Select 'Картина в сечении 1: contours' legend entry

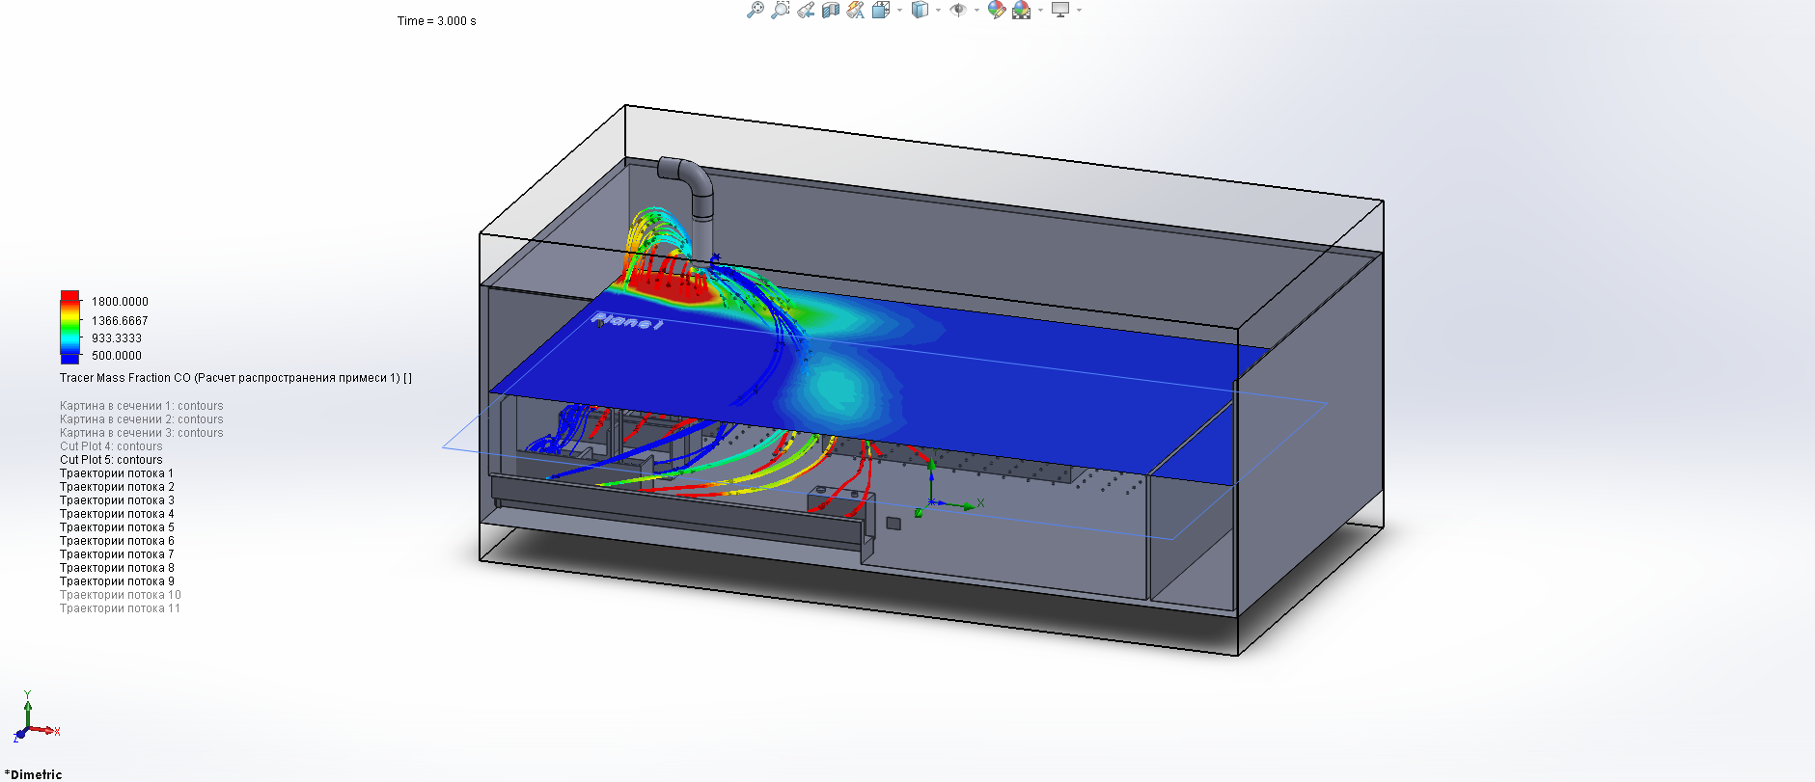141,406
